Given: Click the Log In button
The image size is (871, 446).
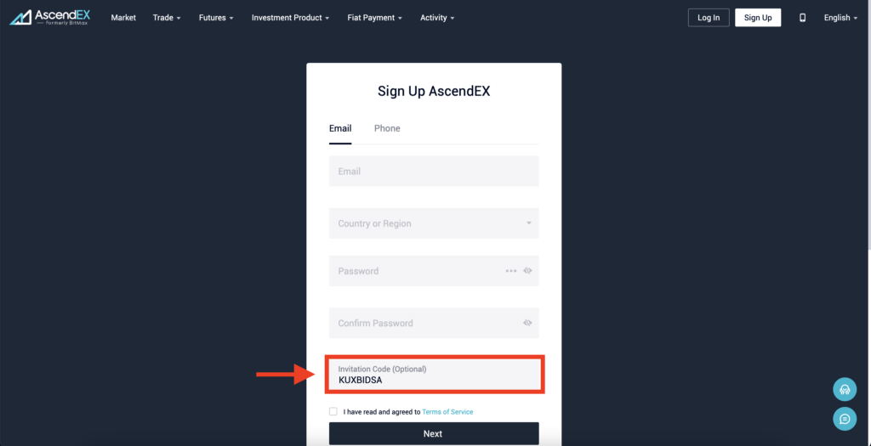Looking at the screenshot, I should (x=709, y=18).
